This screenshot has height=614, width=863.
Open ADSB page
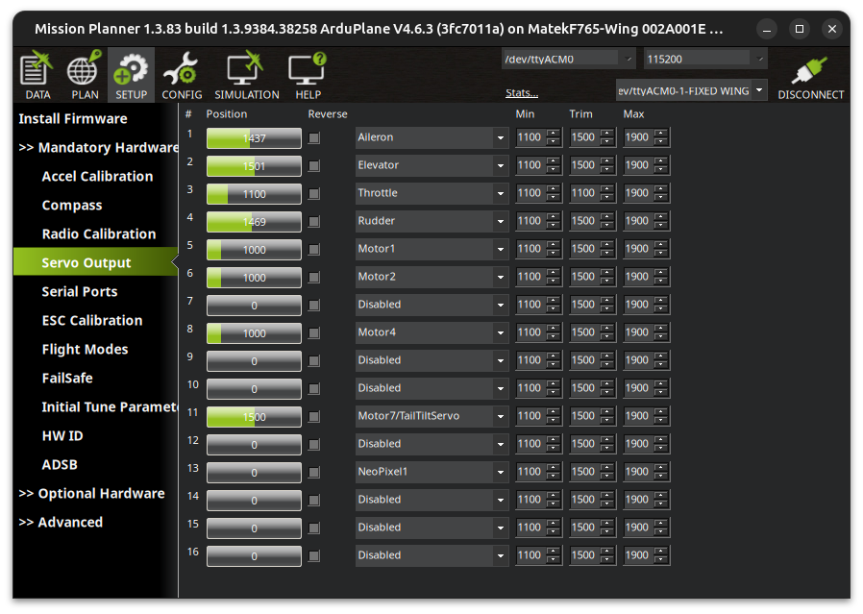click(x=60, y=464)
